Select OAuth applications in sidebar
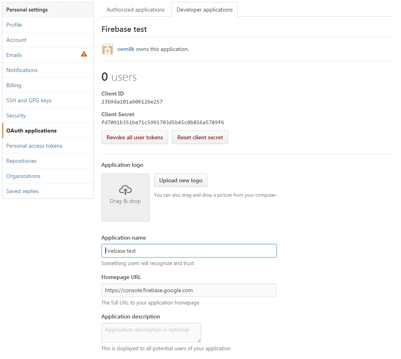This screenshot has width=401, height=359. tap(47, 131)
